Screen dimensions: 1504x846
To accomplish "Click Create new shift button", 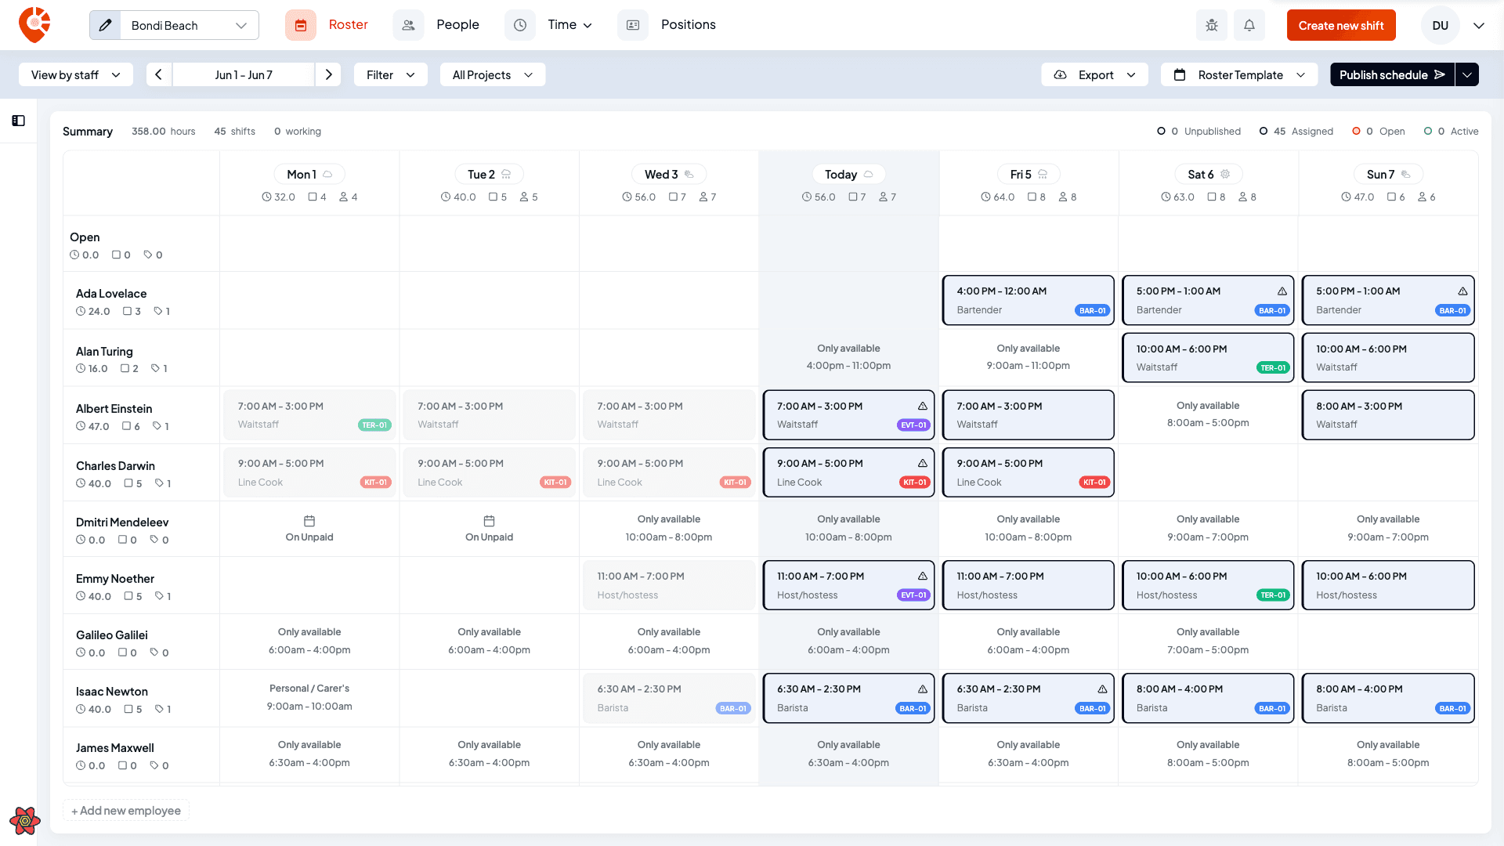I will tap(1341, 25).
